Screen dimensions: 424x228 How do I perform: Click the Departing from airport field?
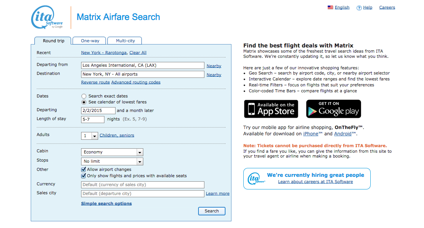(143, 66)
